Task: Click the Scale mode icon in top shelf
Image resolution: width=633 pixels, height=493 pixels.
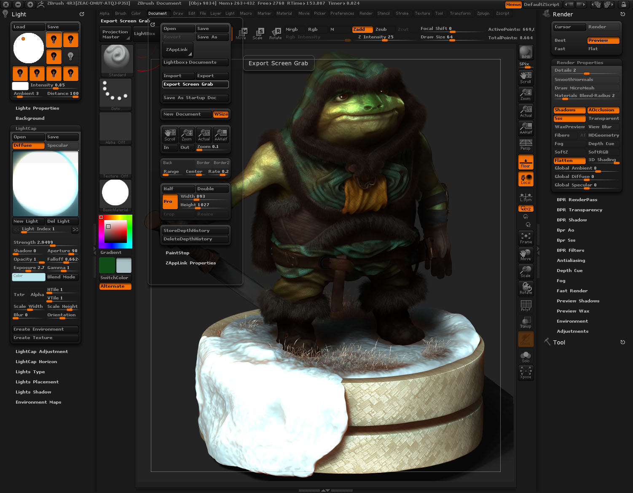Action: pos(257,34)
